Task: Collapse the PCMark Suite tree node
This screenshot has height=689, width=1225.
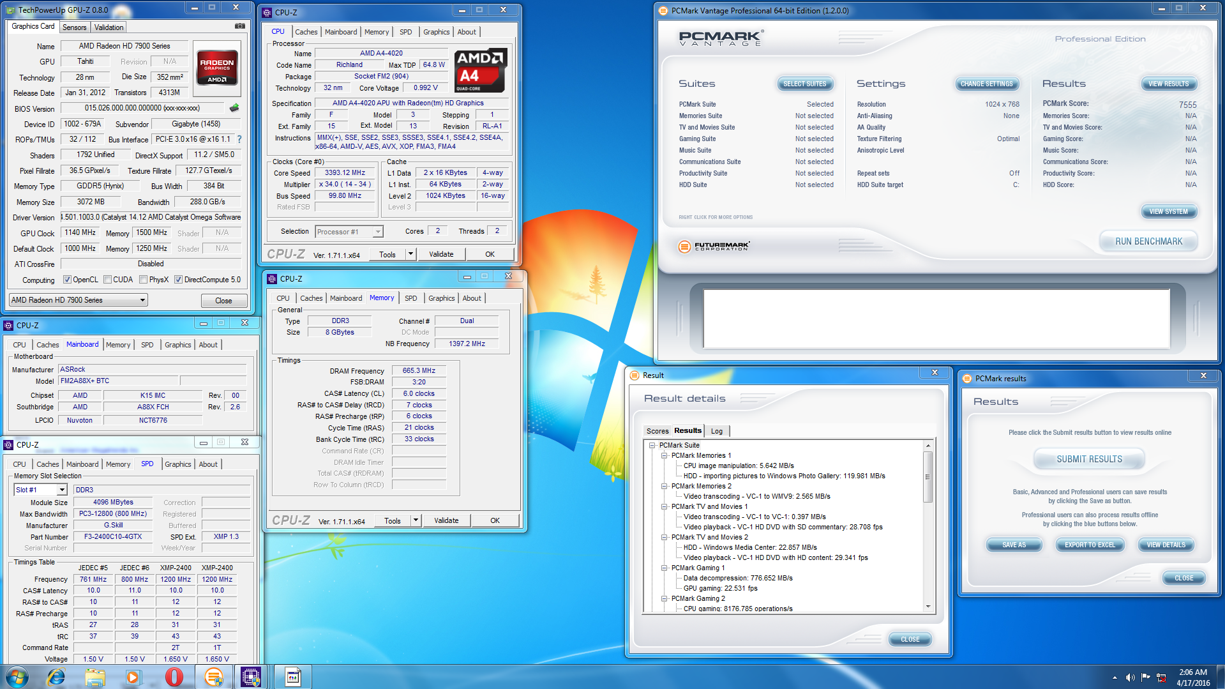Action: pyautogui.click(x=652, y=445)
